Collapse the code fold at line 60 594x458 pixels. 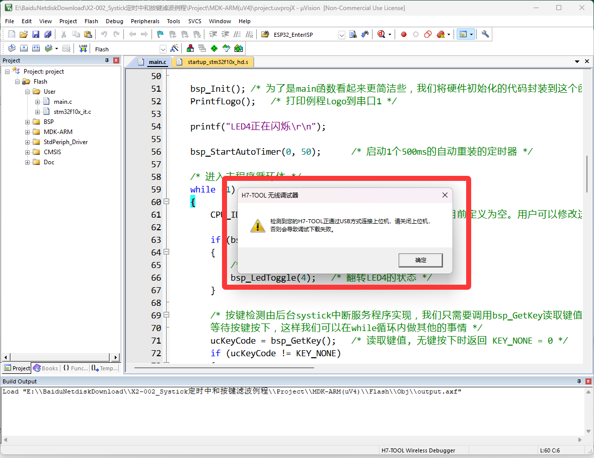166,202
